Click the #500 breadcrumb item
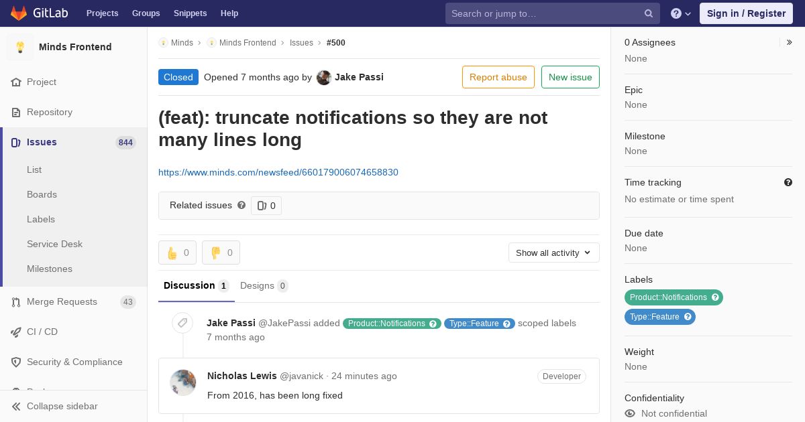Viewport: 805px width, 422px height. (x=336, y=42)
